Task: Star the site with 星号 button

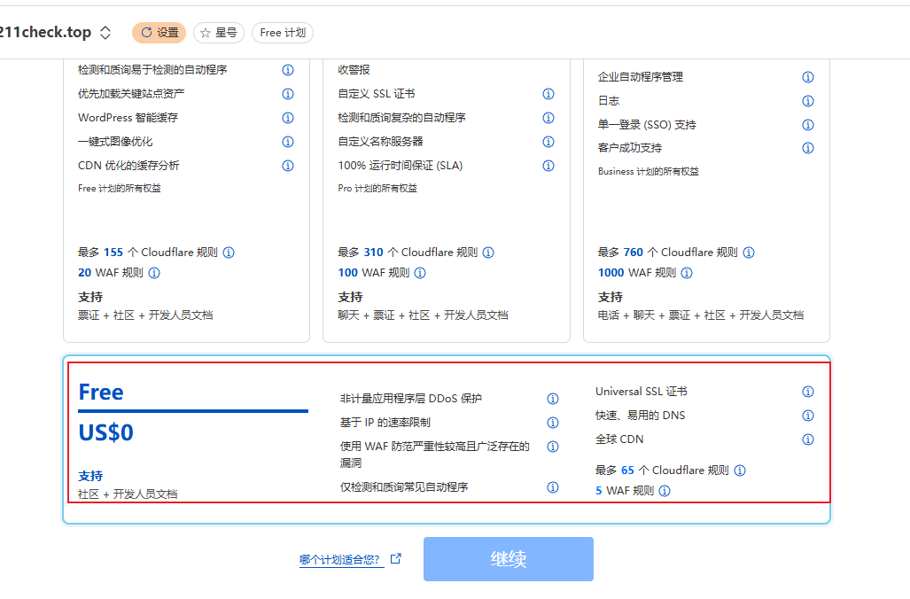Action: pos(219,33)
